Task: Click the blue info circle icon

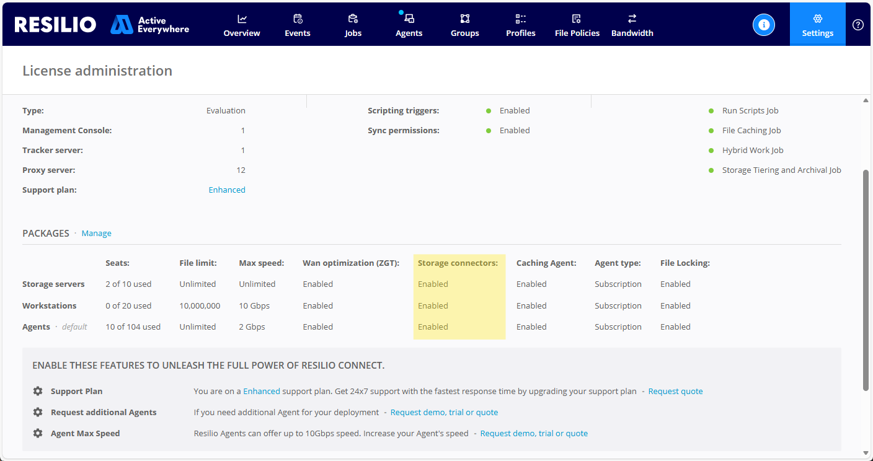Action: 763,25
